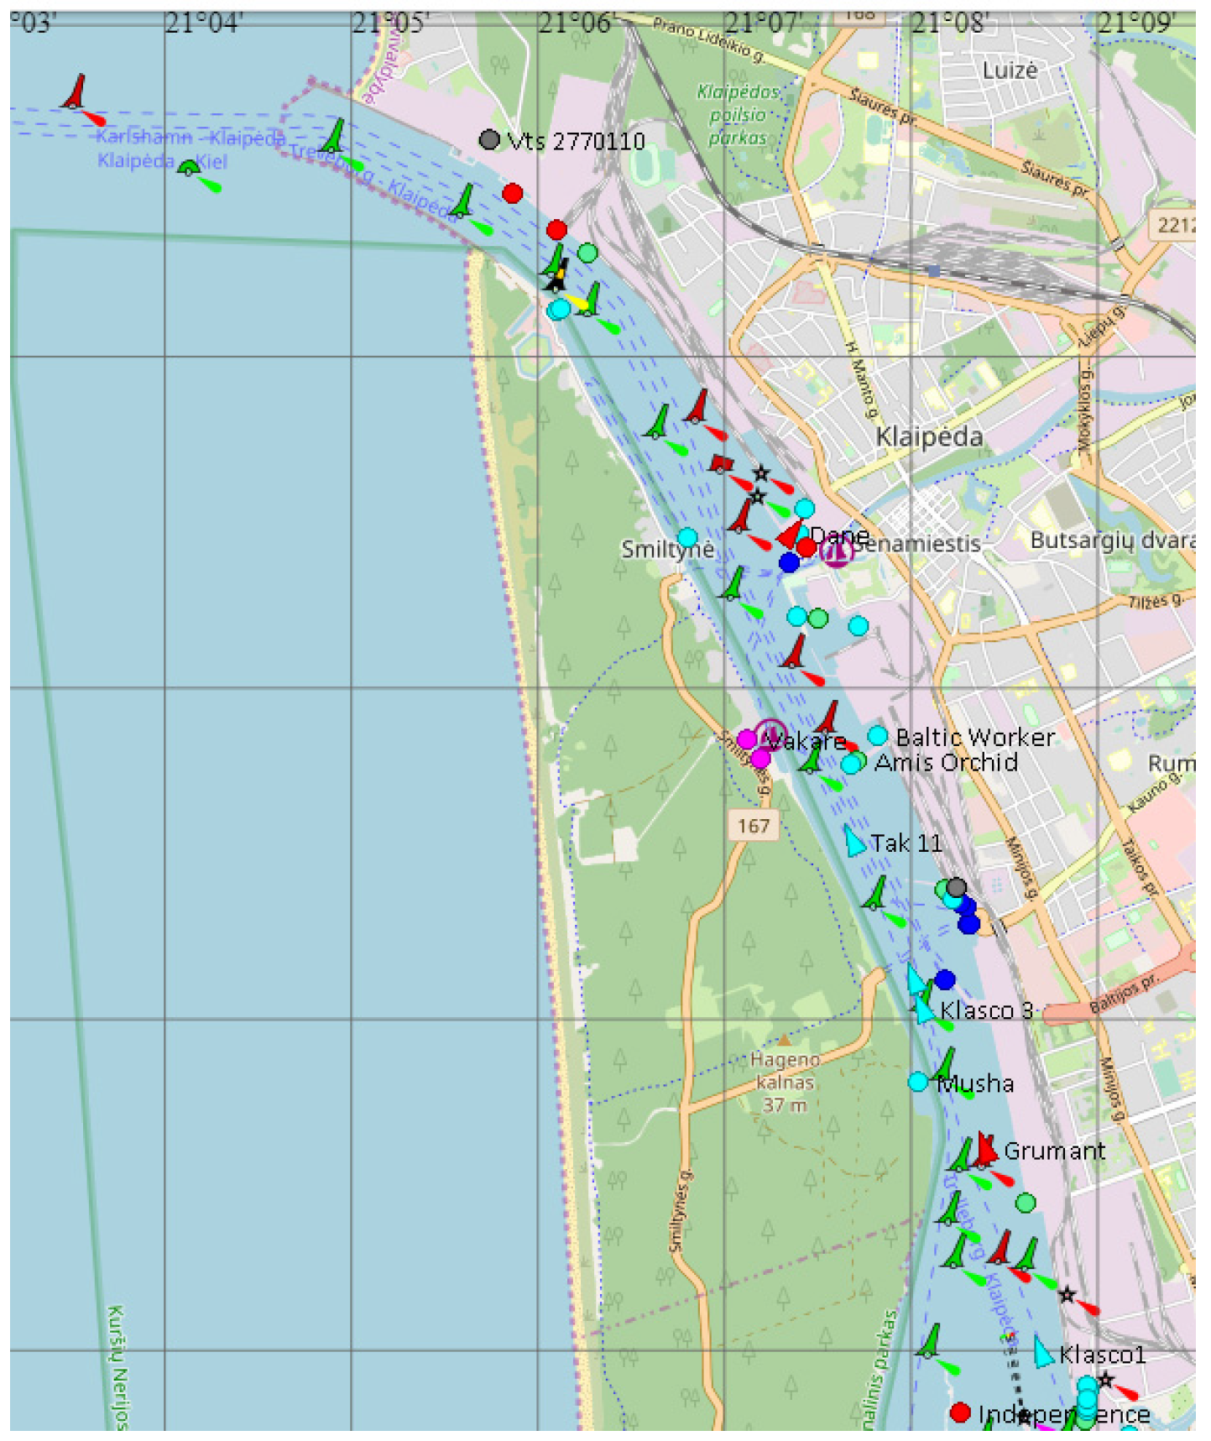This screenshot has height=1441, width=1211.
Task: Click the cyan circle marker beside Smiltynė label
Action: pos(687,537)
